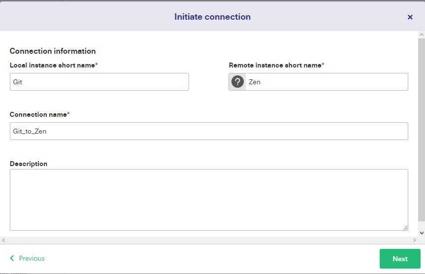Click the horizontal scrollbar right arrow
This screenshot has height=274, width=425.
415,240
